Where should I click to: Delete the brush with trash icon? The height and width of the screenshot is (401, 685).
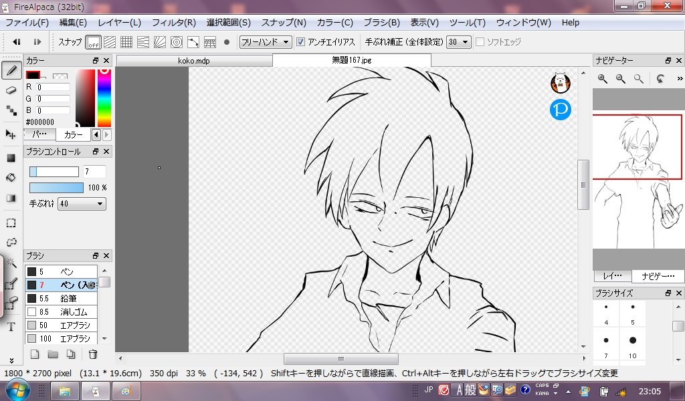click(92, 354)
